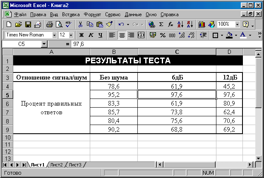Click the AutoSum sigma icon
Screen dimensions: 264x178
click(161, 24)
